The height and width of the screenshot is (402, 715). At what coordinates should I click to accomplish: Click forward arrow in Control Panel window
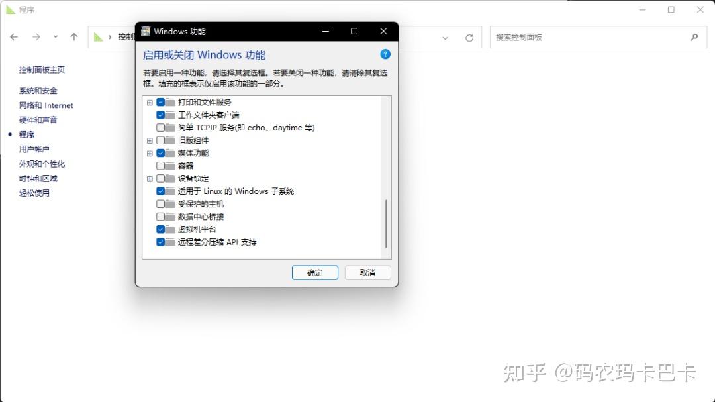pyautogui.click(x=36, y=37)
